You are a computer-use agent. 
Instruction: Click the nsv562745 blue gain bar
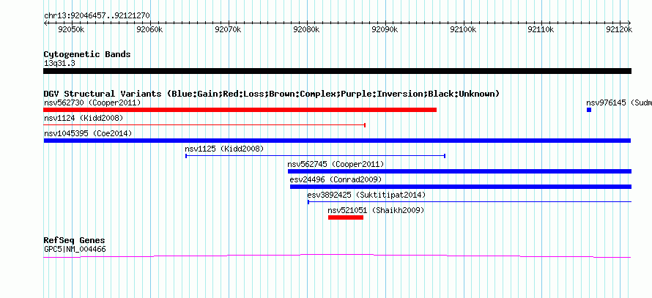459,171
